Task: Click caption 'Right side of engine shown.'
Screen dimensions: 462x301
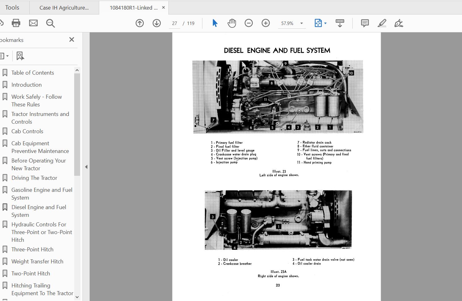Action: click(278, 276)
